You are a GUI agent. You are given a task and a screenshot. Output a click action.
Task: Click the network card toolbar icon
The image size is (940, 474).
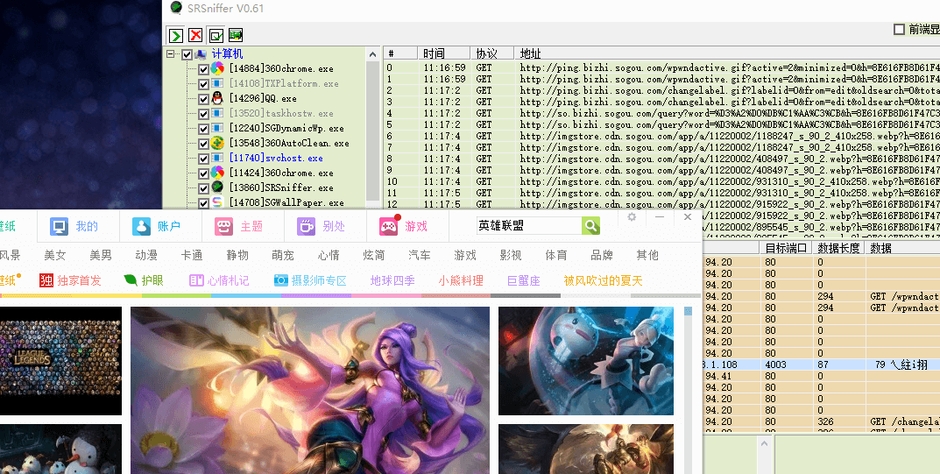click(x=236, y=35)
